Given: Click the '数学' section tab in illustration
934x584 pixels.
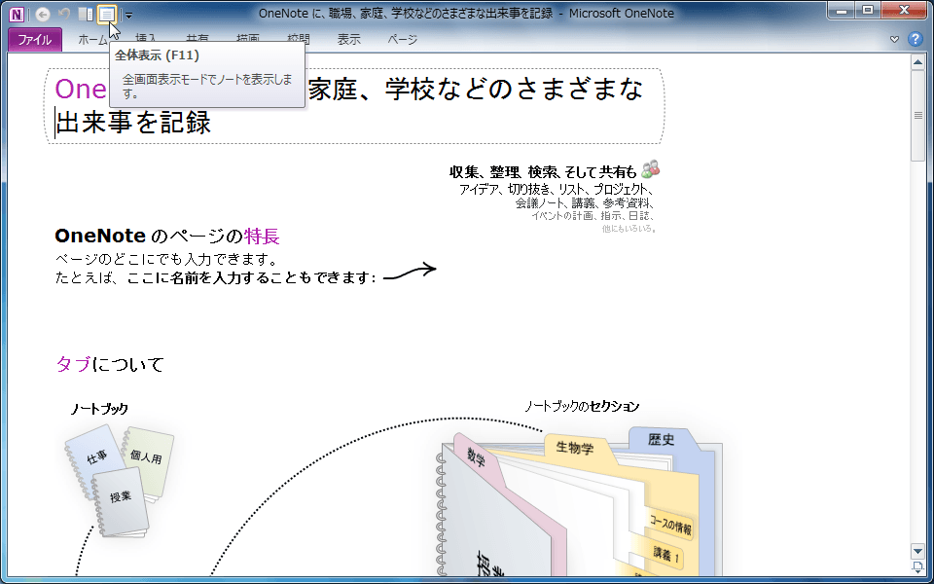Looking at the screenshot, I should [x=476, y=457].
